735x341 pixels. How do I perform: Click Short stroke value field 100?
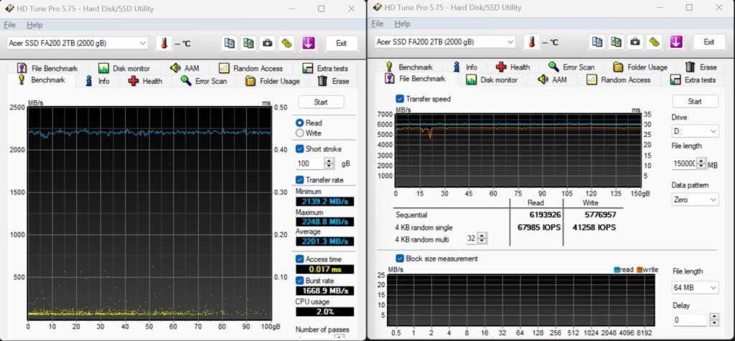coord(310,164)
